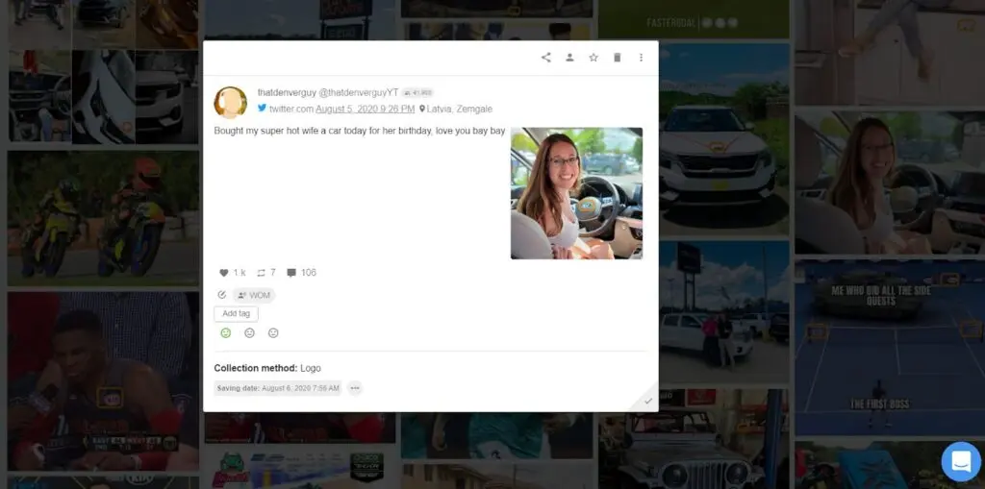Open the chat support bubble
This screenshot has height=489, width=985.
pyautogui.click(x=960, y=461)
